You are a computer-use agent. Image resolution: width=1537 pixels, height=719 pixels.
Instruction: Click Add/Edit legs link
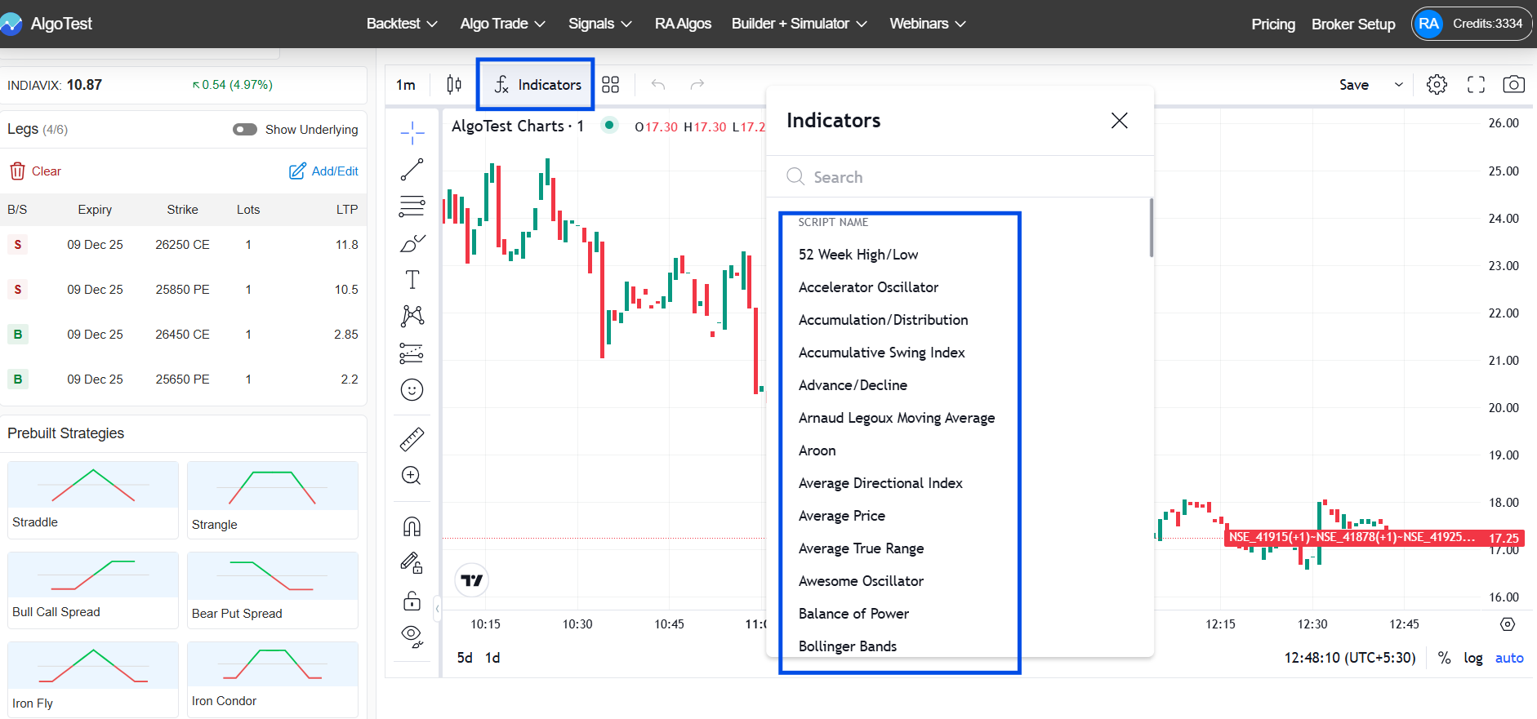tap(324, 171)
